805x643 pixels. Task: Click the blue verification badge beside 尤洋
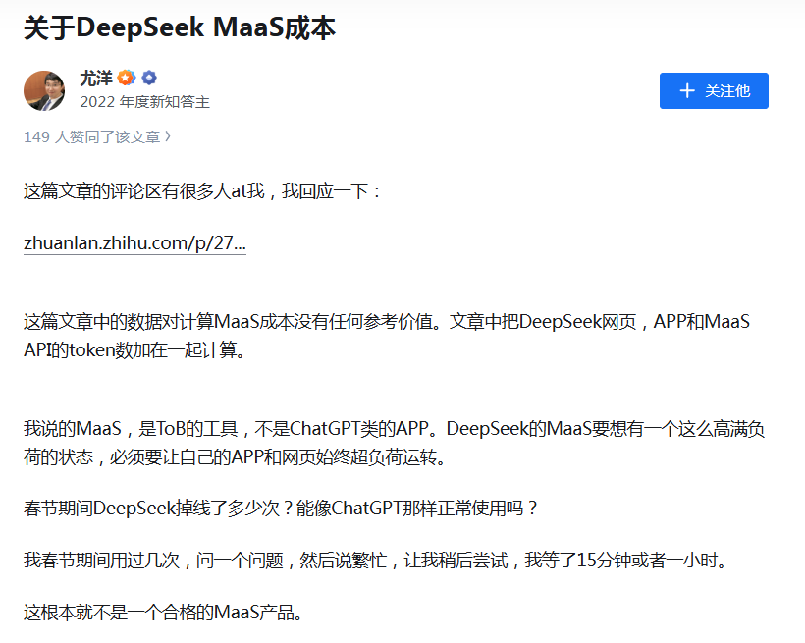click(149, 80)
